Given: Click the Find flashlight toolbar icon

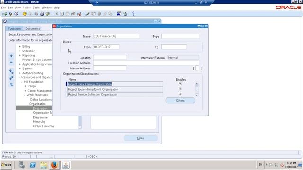Looking at the screenshot, I should point(10,14).
